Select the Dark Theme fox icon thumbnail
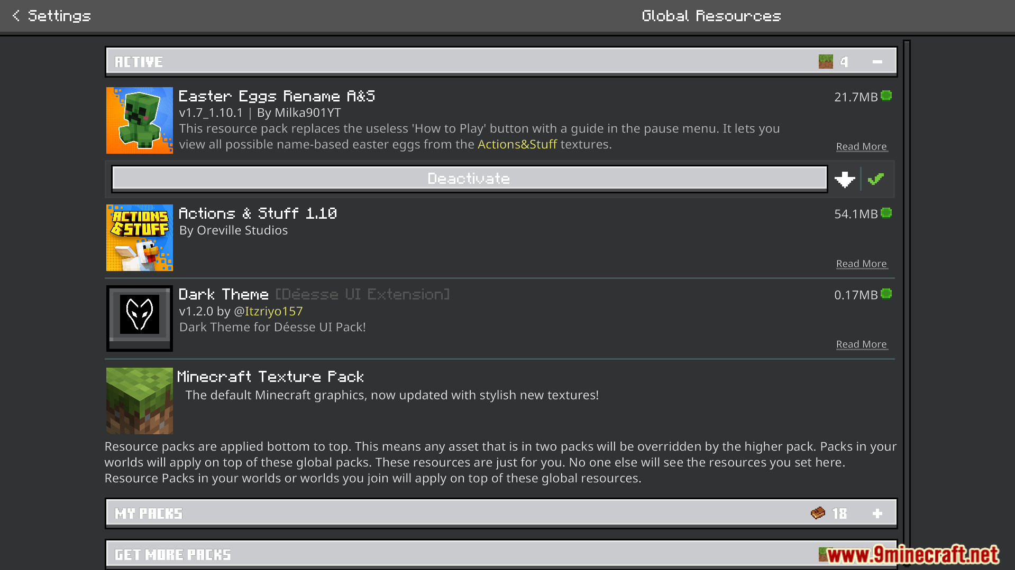1015x570 pixels. (x=140, y=319)
